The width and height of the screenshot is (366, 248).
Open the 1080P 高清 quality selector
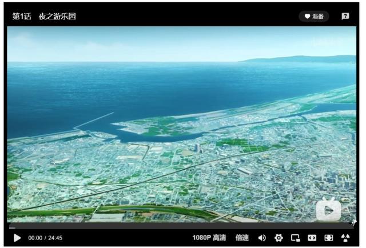click(x=209, y=238)
